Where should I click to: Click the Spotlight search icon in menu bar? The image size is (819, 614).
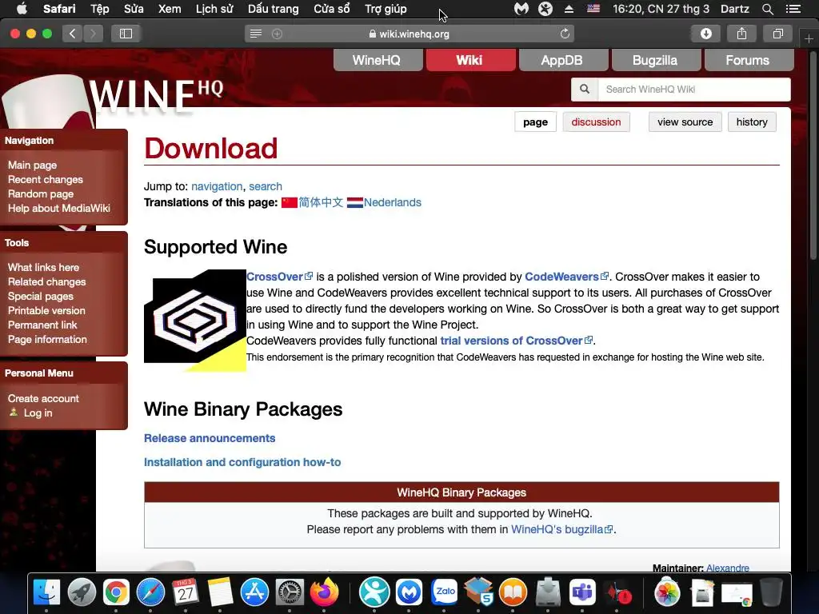pos(767,9)
